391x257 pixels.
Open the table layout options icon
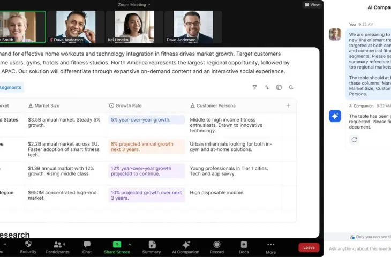279,87
